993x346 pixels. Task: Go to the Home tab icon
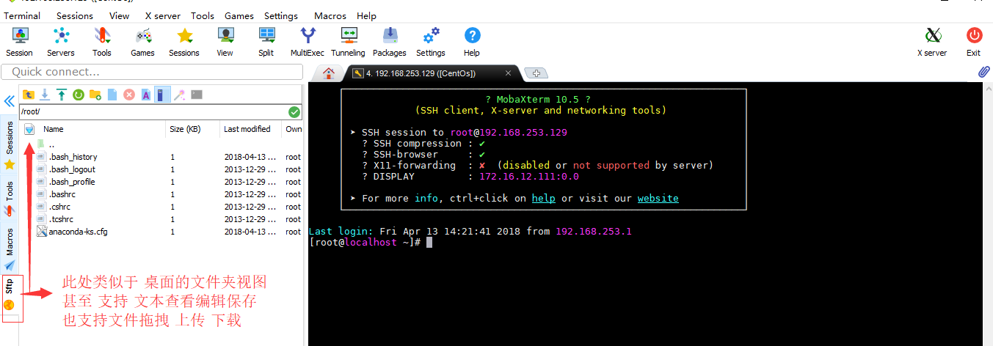pos(328,73)
